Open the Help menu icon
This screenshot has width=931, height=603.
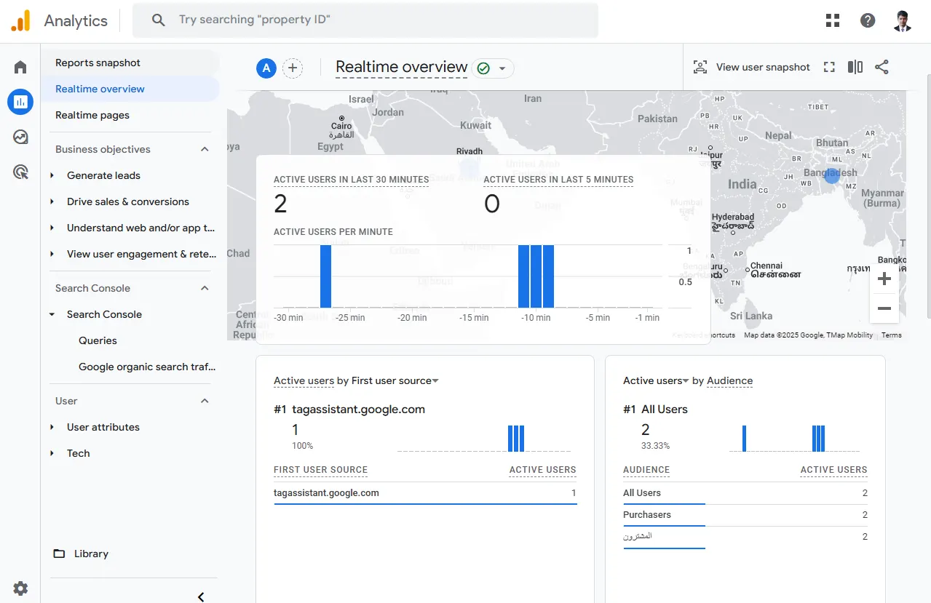(x=868, y=20)
